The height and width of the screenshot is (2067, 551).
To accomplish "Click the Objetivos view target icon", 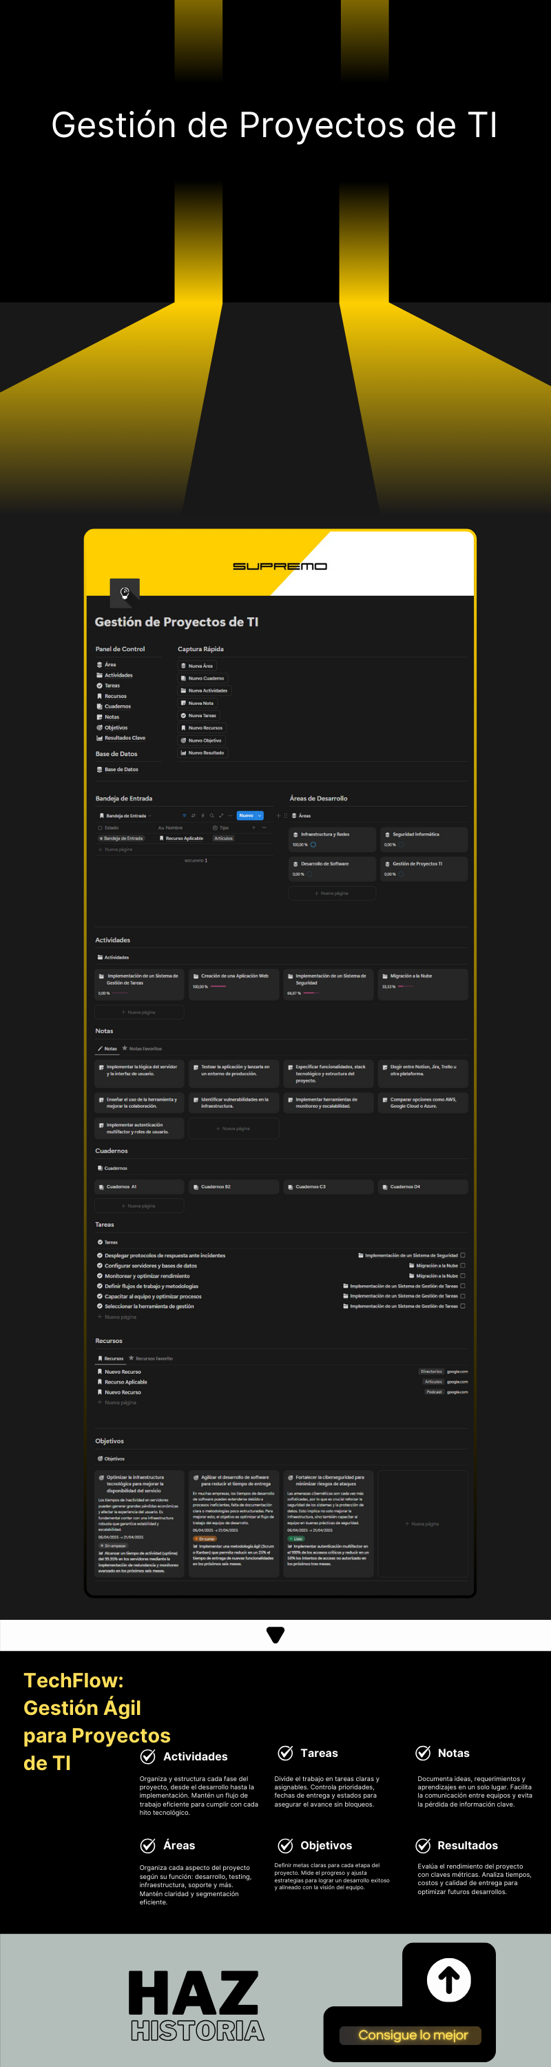I will click(101, 1458).
